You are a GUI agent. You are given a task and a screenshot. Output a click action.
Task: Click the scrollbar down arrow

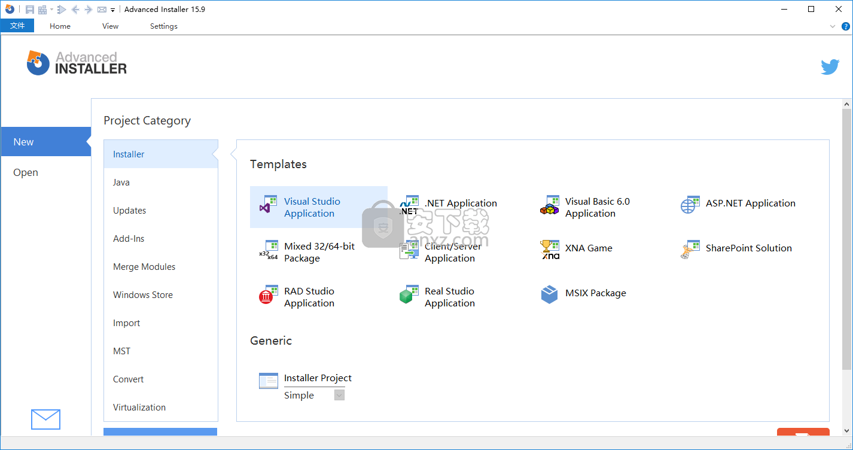[846, 431]
